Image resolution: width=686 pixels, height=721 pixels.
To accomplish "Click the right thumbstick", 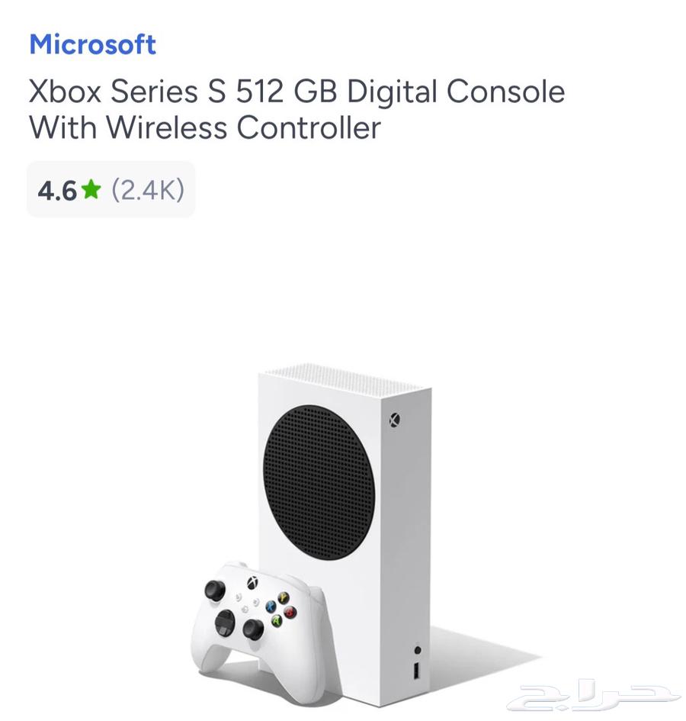I will [x=253, y=629].
